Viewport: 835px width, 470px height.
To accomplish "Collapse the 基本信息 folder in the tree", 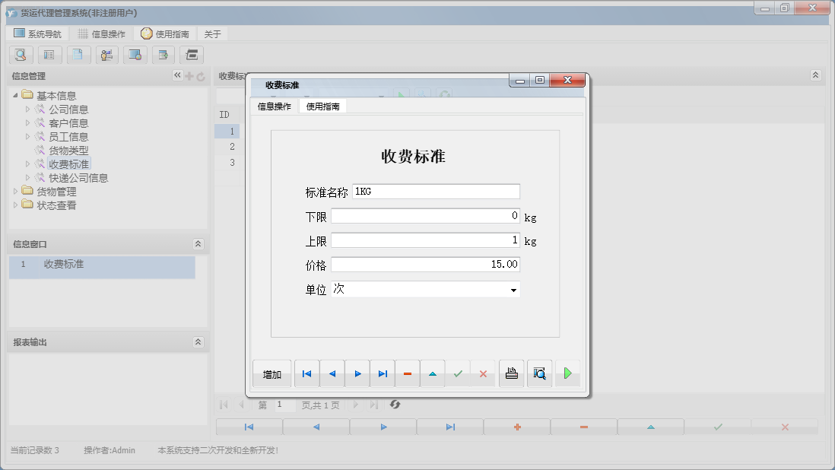I will (x=17, y=94).
